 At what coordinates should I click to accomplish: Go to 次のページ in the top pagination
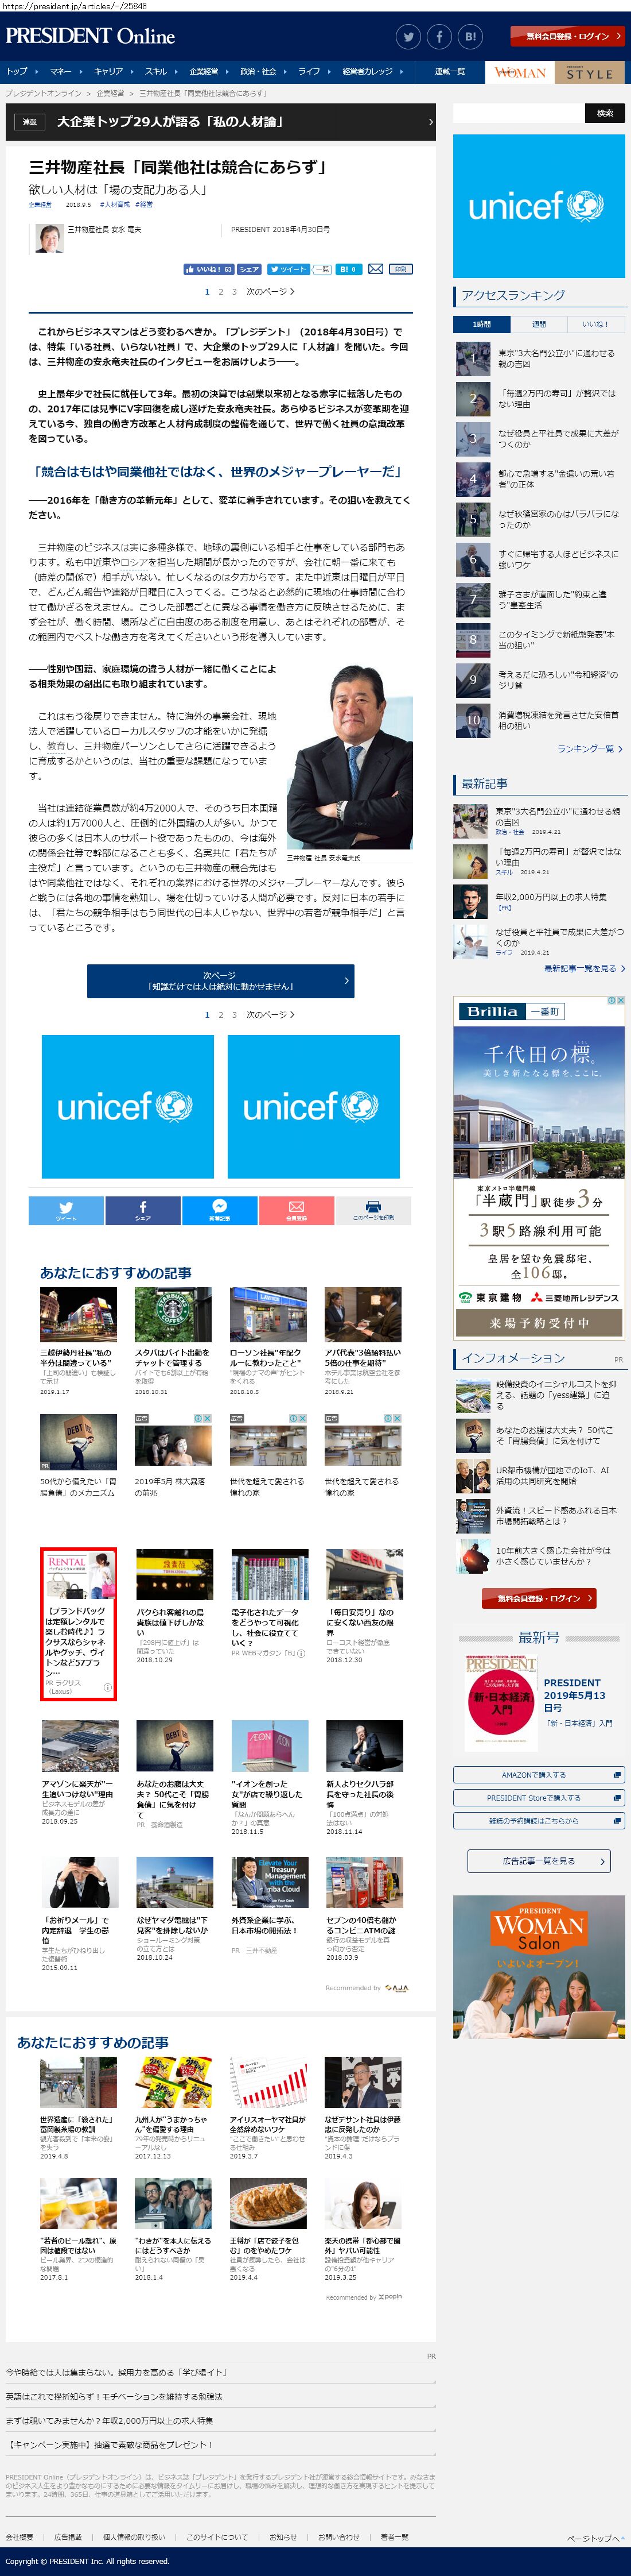coord(270,292)
